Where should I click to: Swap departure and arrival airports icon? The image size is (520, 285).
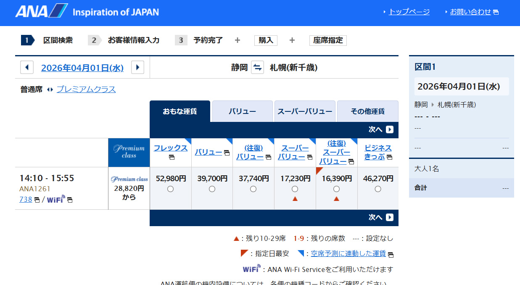[257, 67]
